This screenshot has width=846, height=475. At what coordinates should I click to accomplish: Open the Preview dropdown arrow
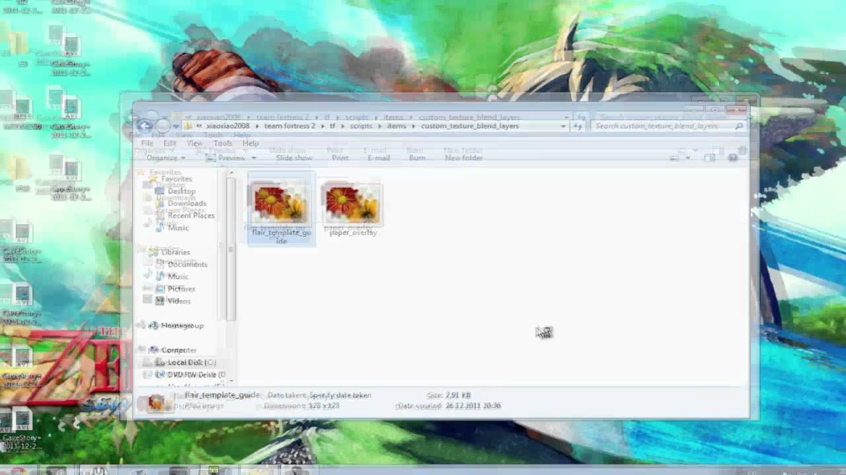(x=253, y=158)
